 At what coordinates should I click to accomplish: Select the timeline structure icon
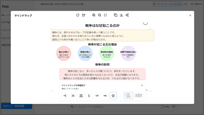pyautogui.click(x=97, y=96)
